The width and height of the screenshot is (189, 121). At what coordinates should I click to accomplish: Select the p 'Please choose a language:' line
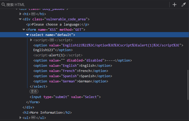[58, 25]
